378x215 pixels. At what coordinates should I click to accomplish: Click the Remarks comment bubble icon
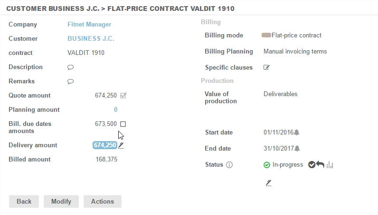[70, 81]
